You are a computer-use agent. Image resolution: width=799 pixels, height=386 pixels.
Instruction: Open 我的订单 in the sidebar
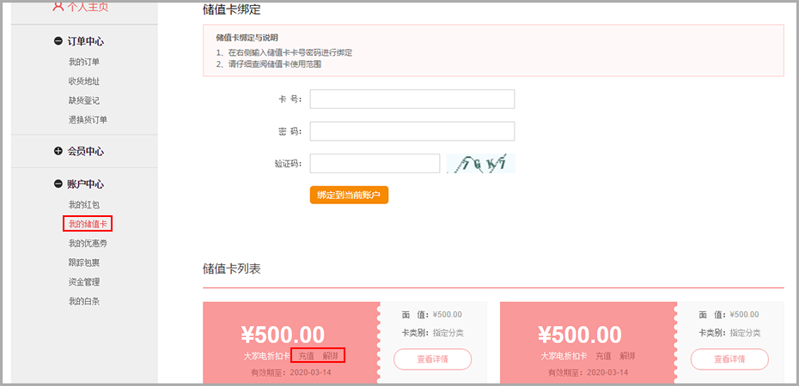click(84, 62)
